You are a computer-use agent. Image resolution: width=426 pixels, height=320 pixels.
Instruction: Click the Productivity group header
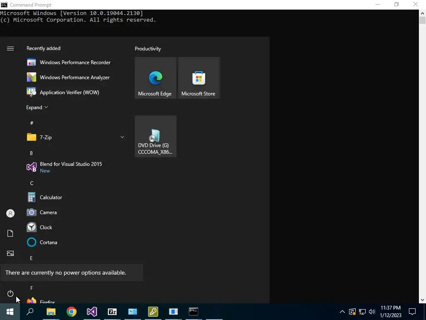(148, 49)
